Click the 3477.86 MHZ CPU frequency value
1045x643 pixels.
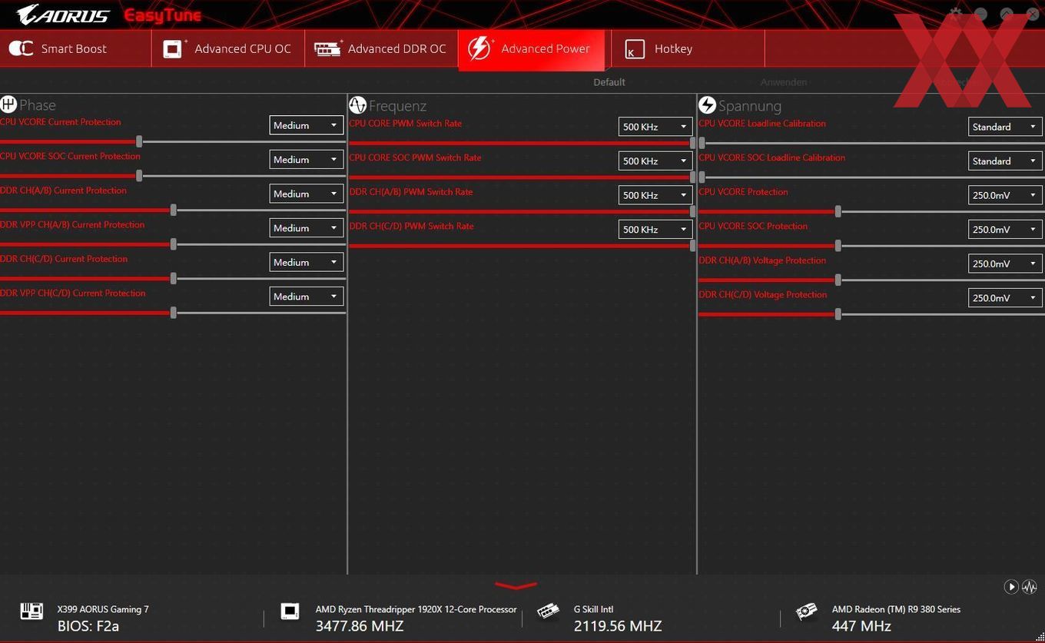[360, 626]
